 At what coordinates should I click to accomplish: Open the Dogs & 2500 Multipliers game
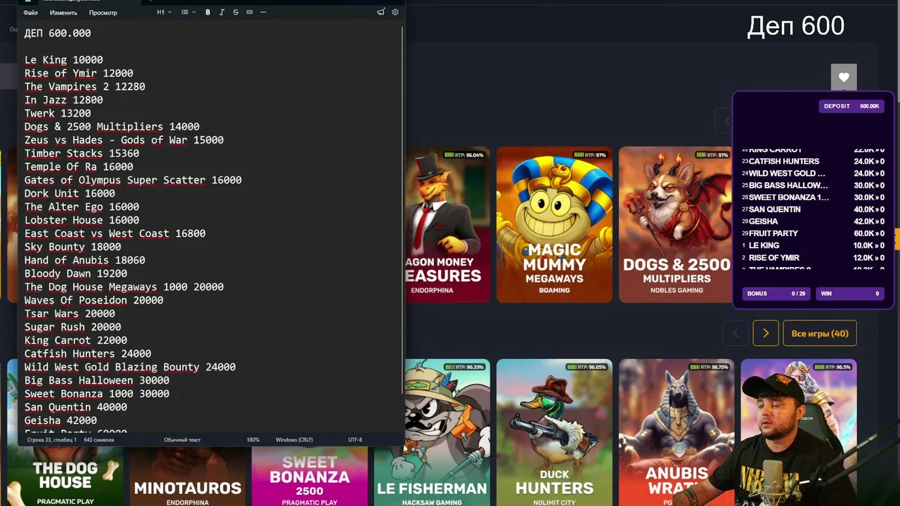[x=676, y=225]
